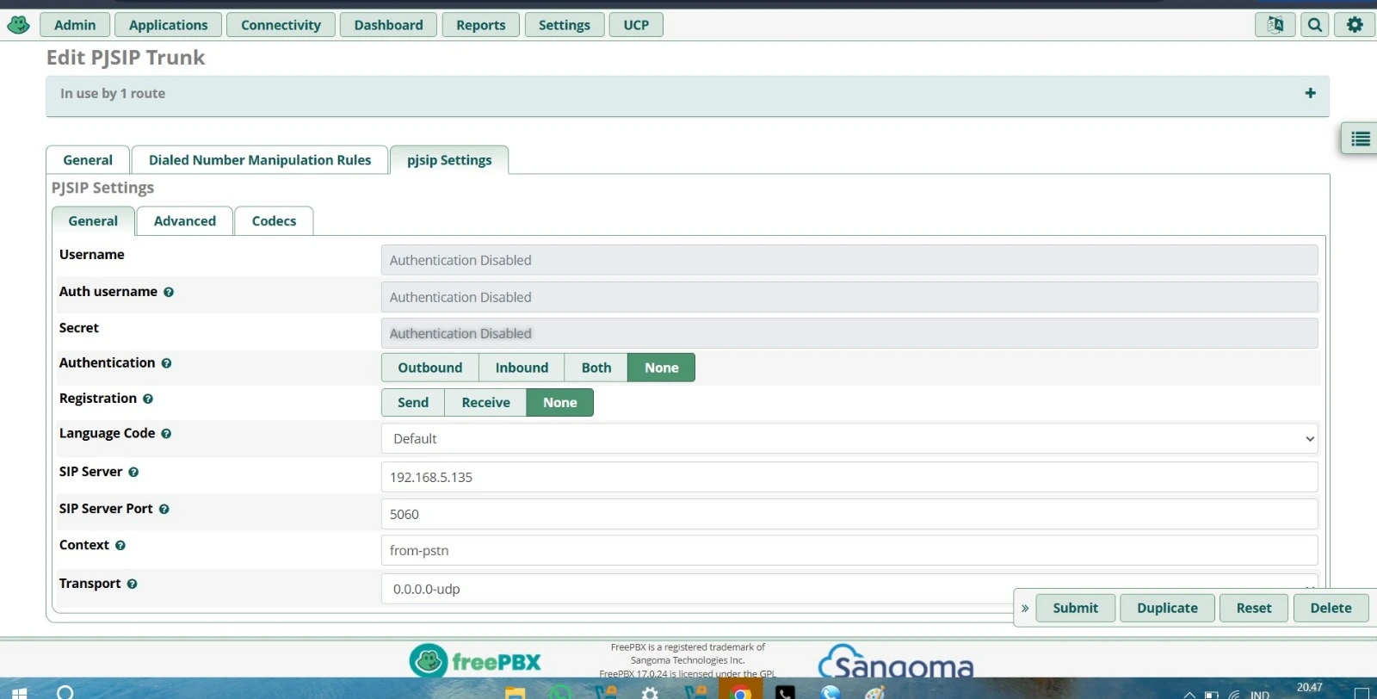
Task: Click the disabled Auth username field
Action: pyautogui.click(x=849, y=297)
